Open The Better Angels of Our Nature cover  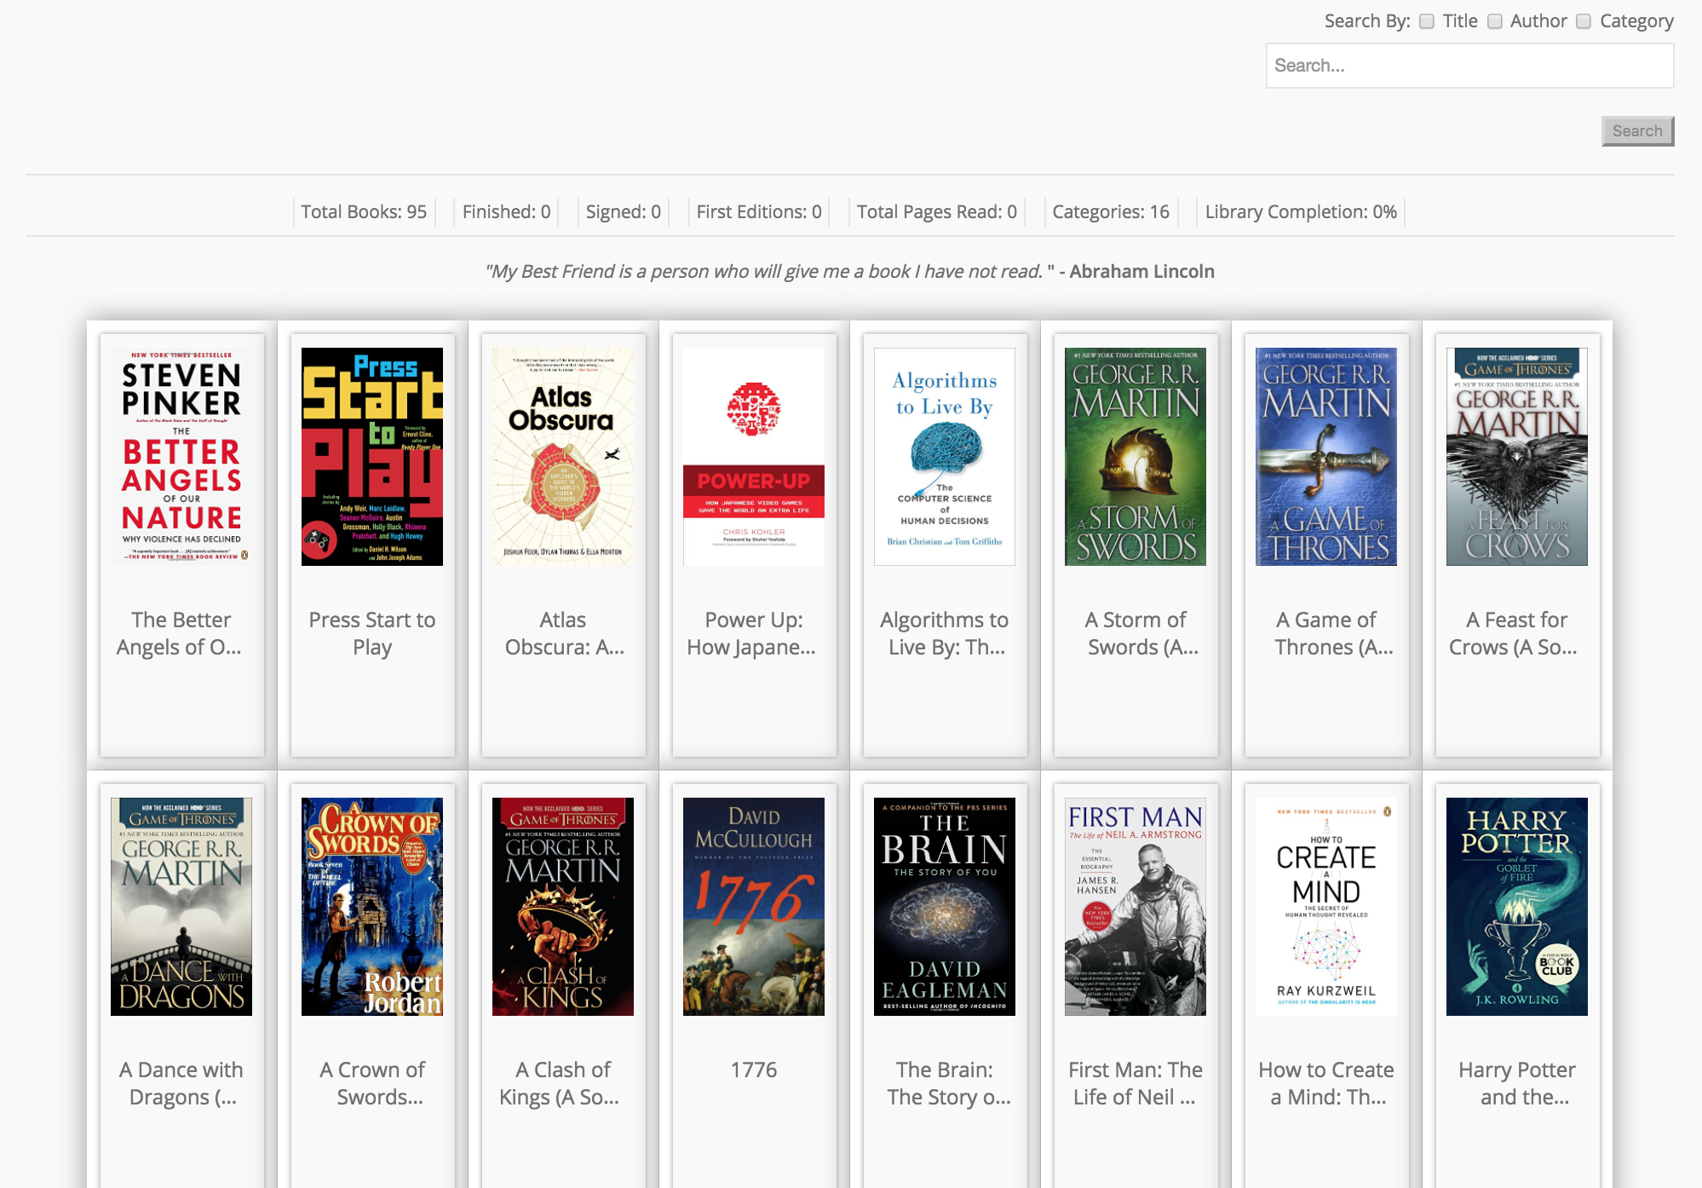(181, 456)
